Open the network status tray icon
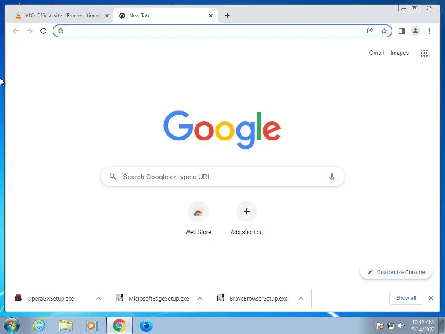The image size is (445, 334). [x=391, y=326]
